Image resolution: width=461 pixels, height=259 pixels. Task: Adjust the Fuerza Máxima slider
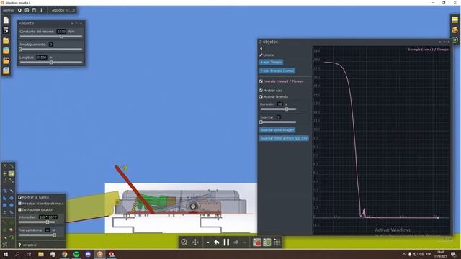pos(37,235)
